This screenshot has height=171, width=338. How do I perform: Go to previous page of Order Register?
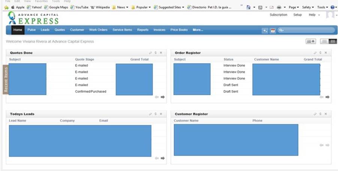322,97
